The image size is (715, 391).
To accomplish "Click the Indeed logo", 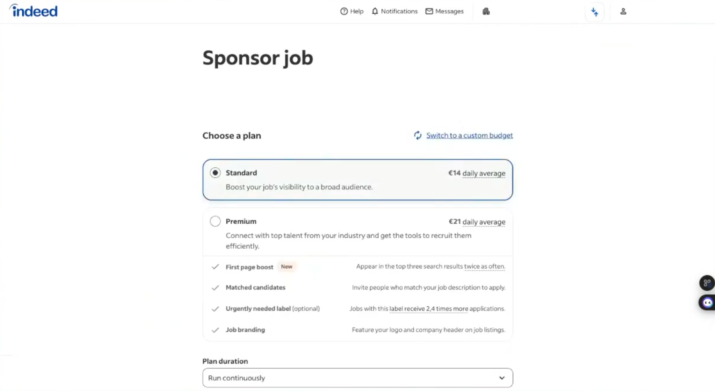I will [x=34, y=11].
